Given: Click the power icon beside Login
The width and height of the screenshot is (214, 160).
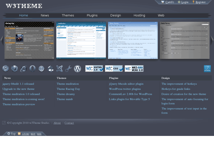Looking at the screenshot, I should click(179, 2).
